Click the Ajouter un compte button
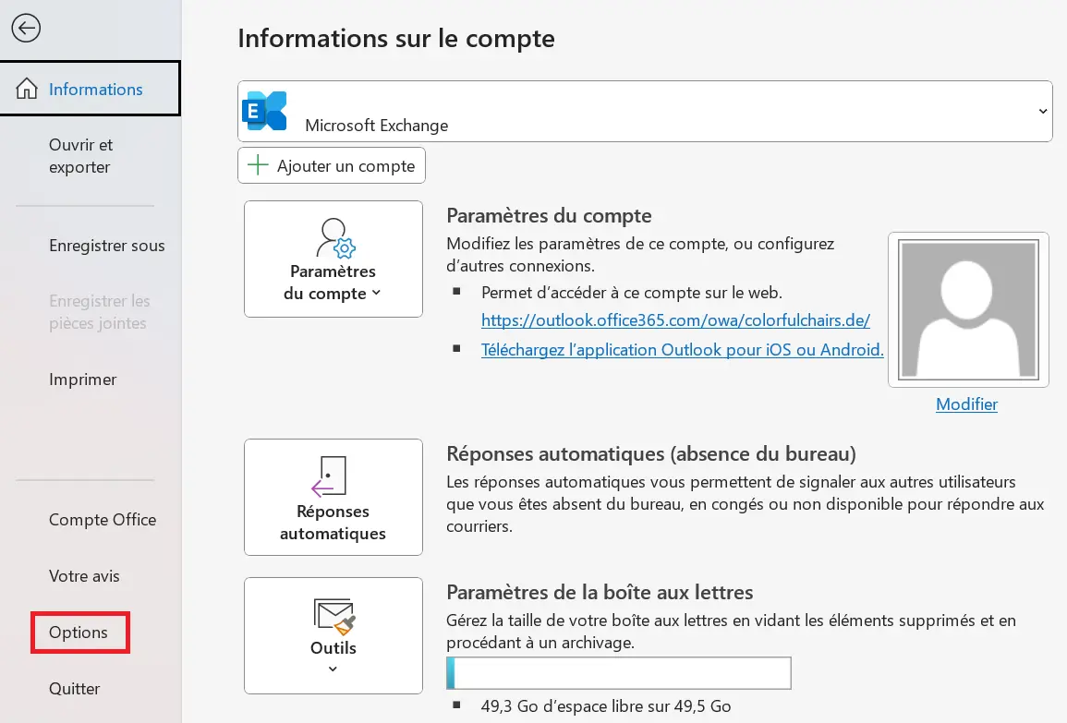 point(332,165)
